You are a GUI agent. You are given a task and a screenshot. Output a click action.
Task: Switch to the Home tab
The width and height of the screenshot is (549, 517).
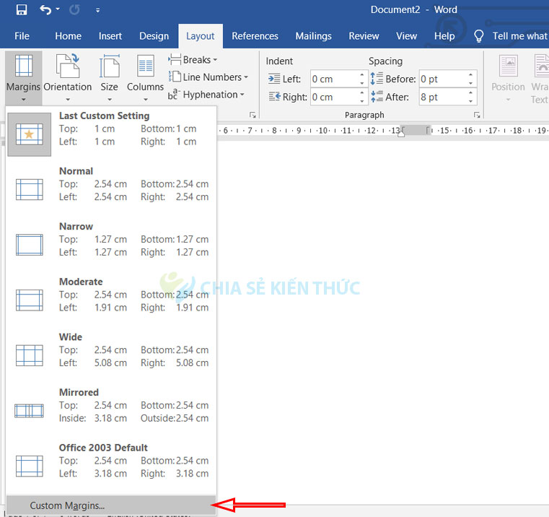click(68, 36)
